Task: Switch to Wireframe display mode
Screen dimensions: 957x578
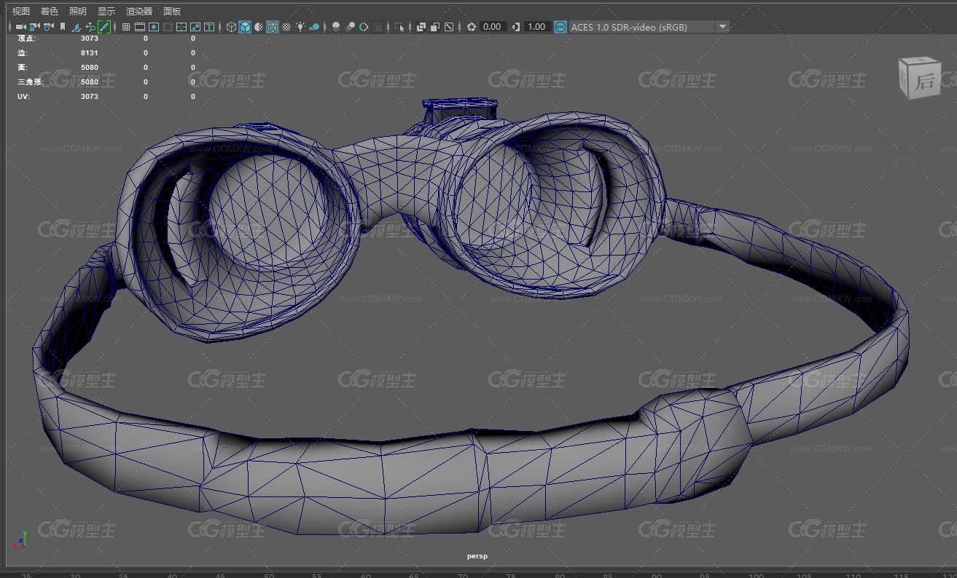Action: point(231,27)
